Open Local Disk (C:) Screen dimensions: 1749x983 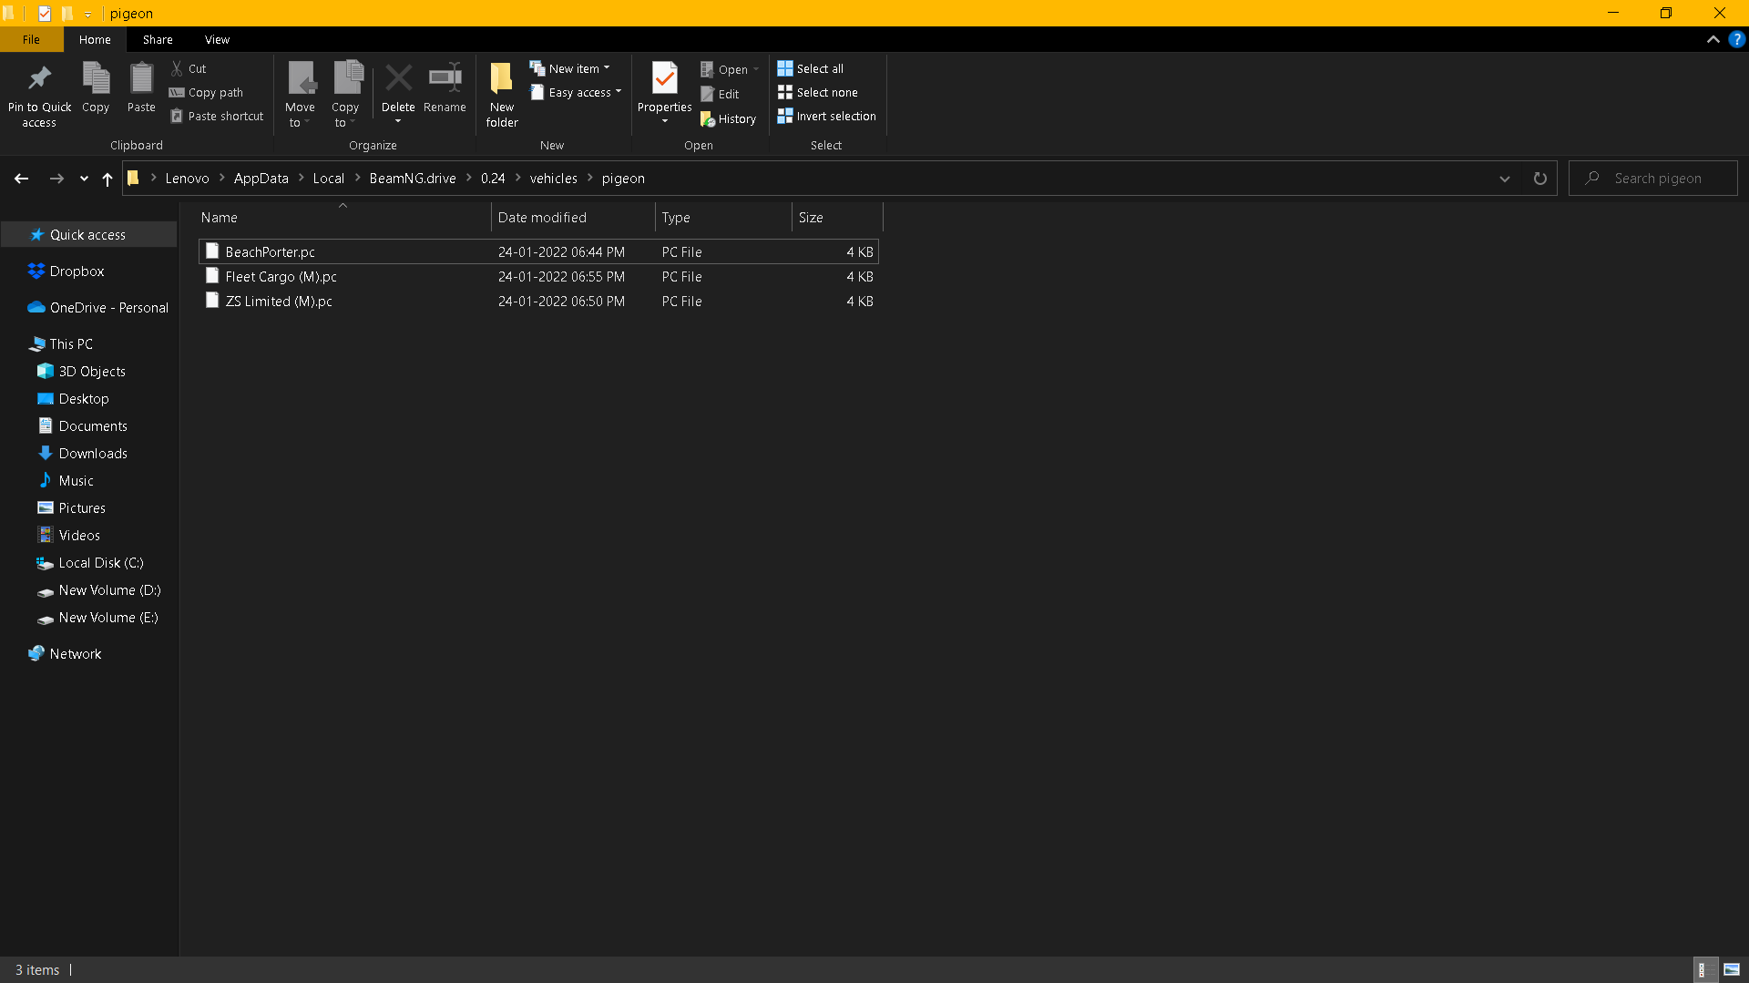point(88,562)
